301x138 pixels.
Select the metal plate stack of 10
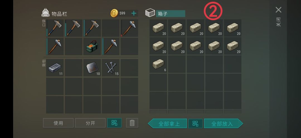click(x=92, y=68)
